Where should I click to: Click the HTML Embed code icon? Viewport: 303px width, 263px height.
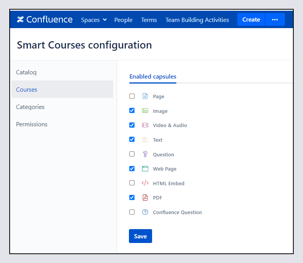coord(145,183)
